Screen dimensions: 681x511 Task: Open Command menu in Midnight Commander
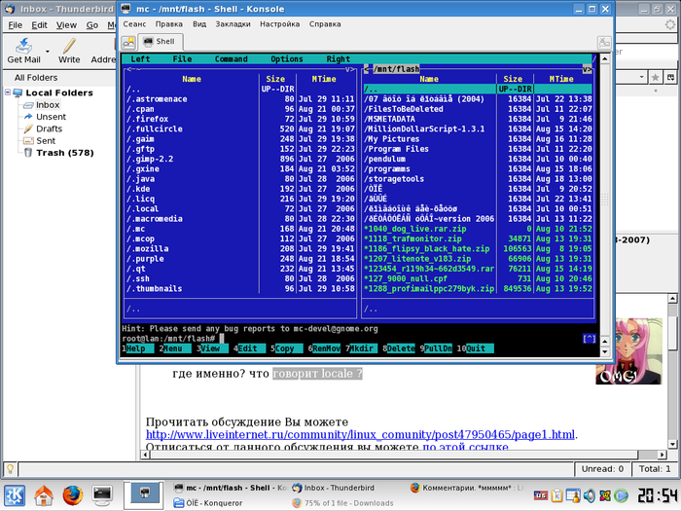(x=232, y=58)
